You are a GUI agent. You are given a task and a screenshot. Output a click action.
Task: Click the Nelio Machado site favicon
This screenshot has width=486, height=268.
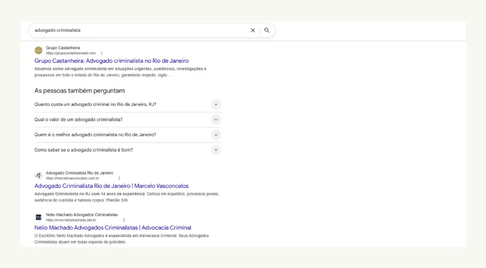coord(38,217)
